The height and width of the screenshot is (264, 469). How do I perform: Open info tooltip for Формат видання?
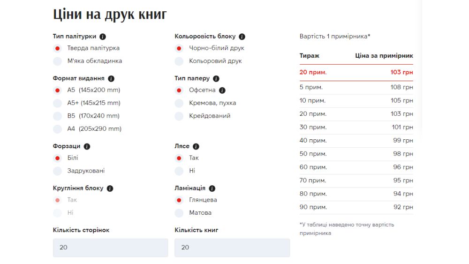pyautogui.click(x=111, y=79)
